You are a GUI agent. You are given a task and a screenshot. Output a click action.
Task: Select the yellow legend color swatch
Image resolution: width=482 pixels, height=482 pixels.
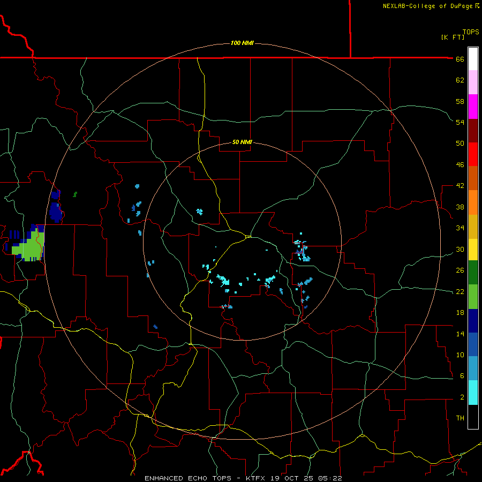click(473, 250)
